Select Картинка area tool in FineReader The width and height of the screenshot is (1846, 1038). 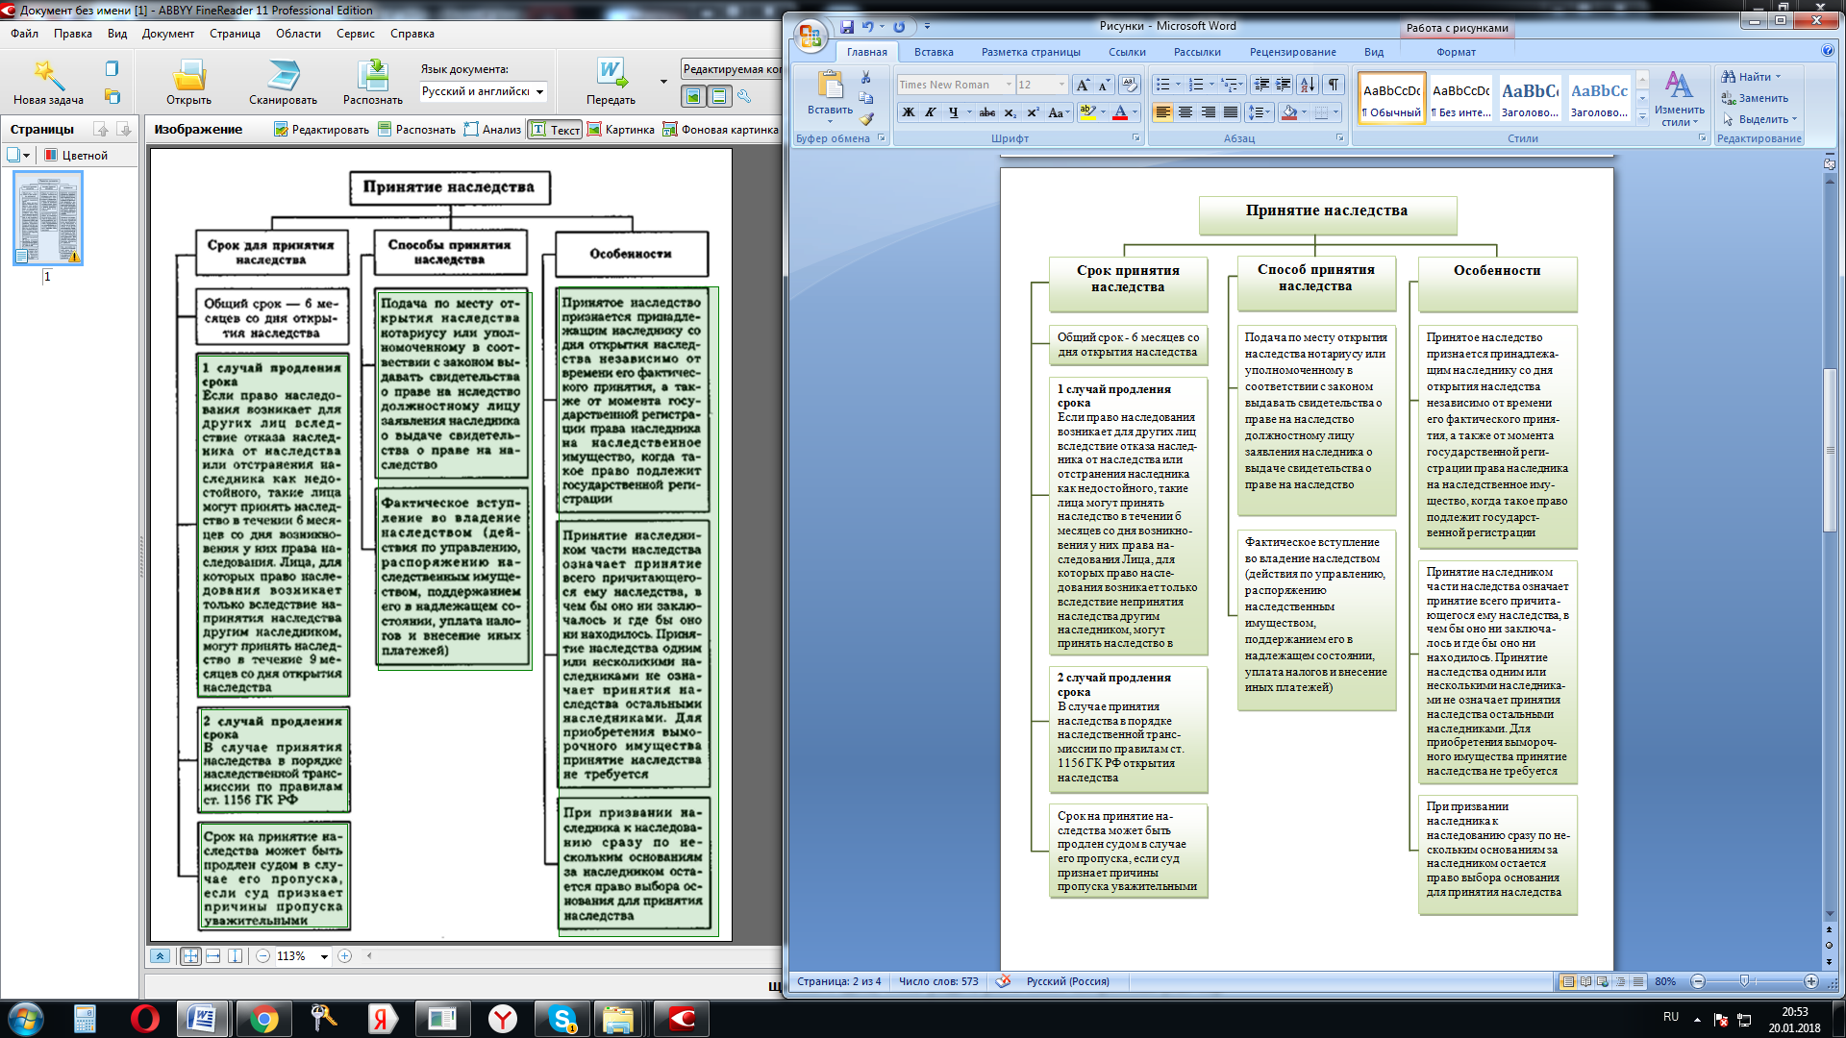click(621, 130)
